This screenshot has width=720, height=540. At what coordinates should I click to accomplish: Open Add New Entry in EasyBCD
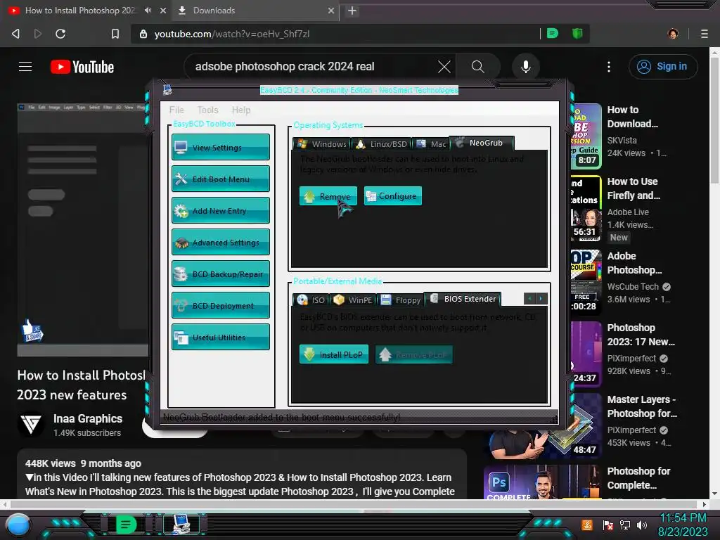(220, 211)
